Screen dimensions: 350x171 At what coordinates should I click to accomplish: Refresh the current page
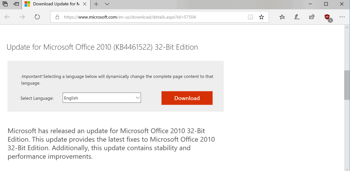point(37,17)
